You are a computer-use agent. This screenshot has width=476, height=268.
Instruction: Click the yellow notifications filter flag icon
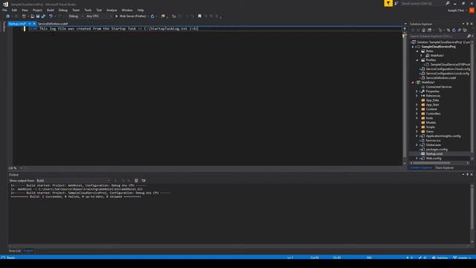388,3
